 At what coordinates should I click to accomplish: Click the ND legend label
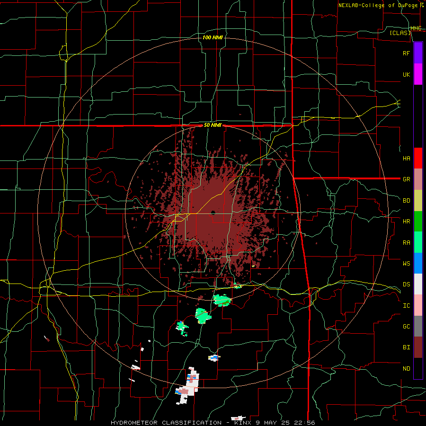tap(406, 369)
